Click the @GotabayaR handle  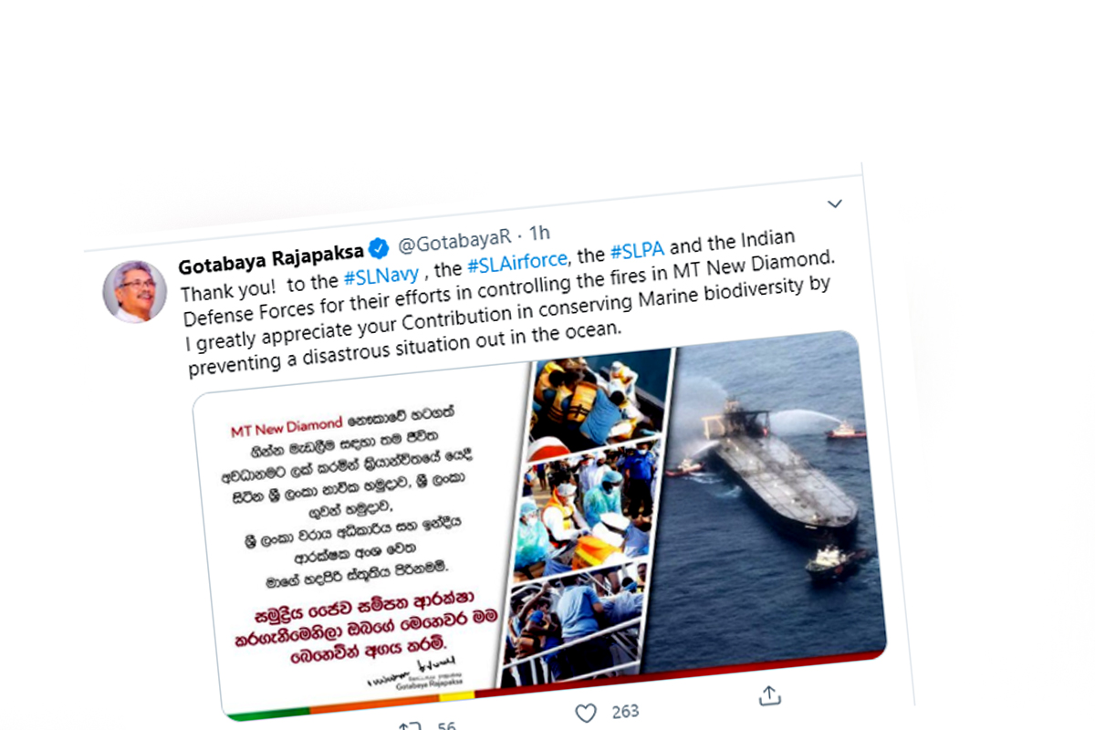click(454, 242)
